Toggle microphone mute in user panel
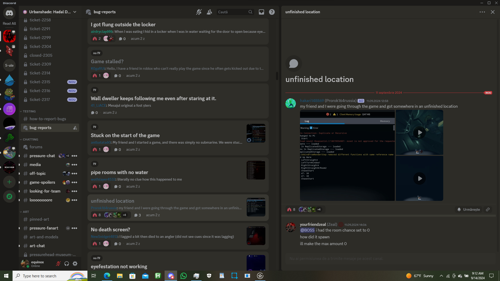Screen dimensions: 500x281 click(58, 264)
